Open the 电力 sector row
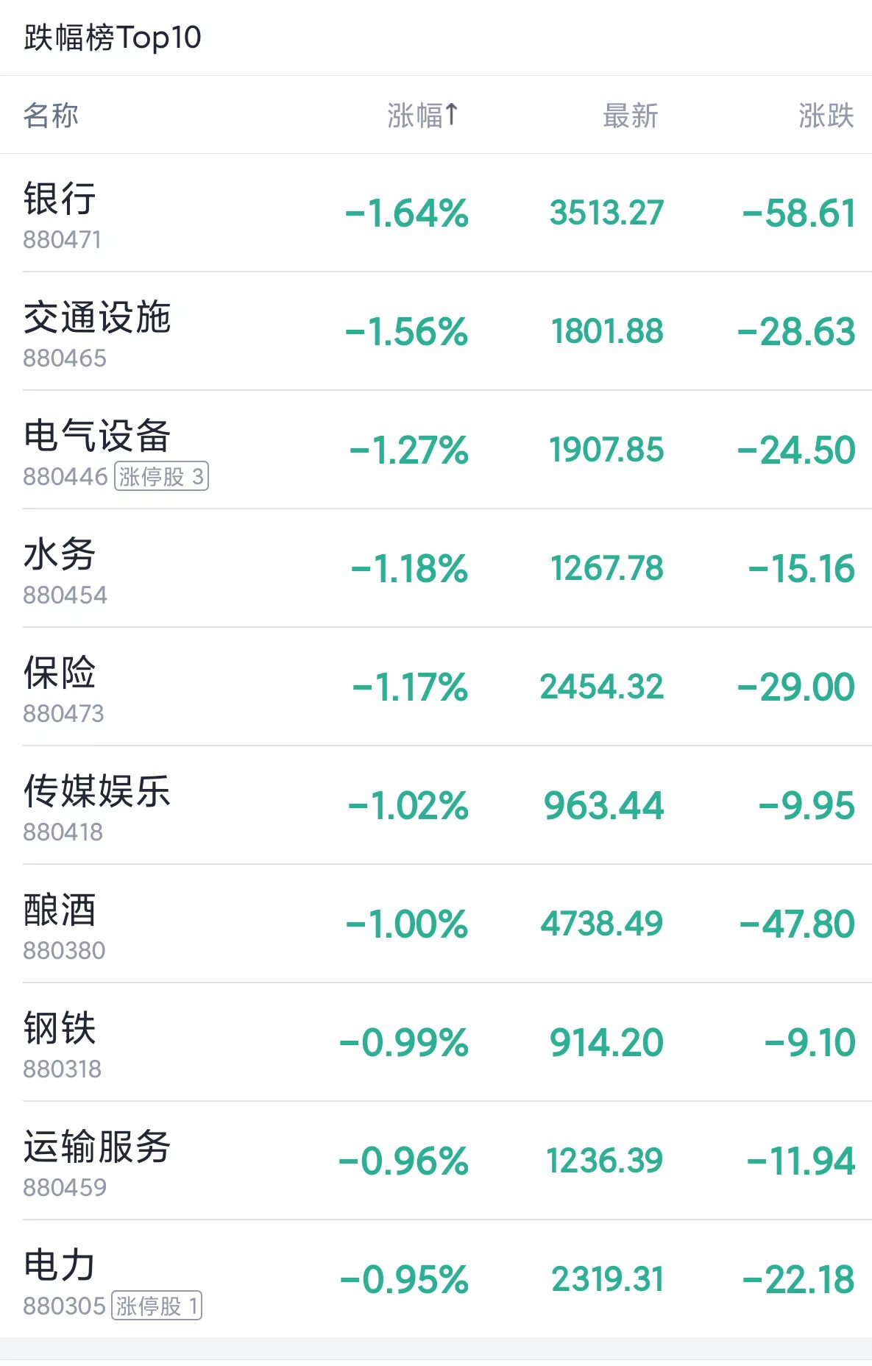The image size is (872, 1366). [x=436, y=1279]
